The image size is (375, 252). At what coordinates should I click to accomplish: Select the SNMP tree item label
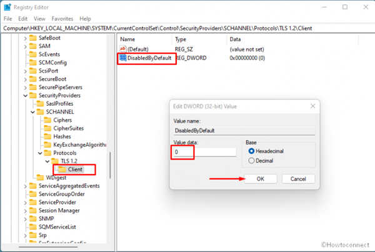[x=46, y=219]
